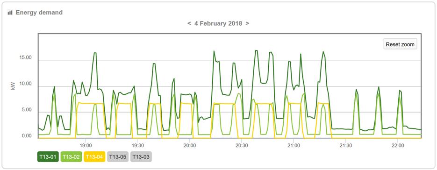
Task: Click the 19:00 time axis label
Action: [x=86, y=145]
